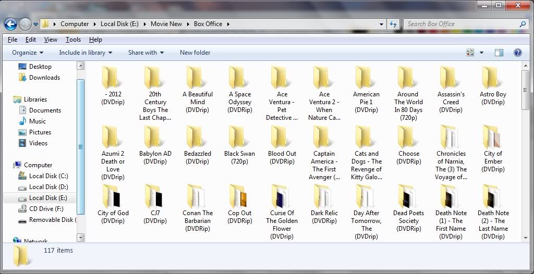This screenshot has height=274, width=534.
Task: Click navigation pane scroll up arrow
Action: [x=81, y=66]
